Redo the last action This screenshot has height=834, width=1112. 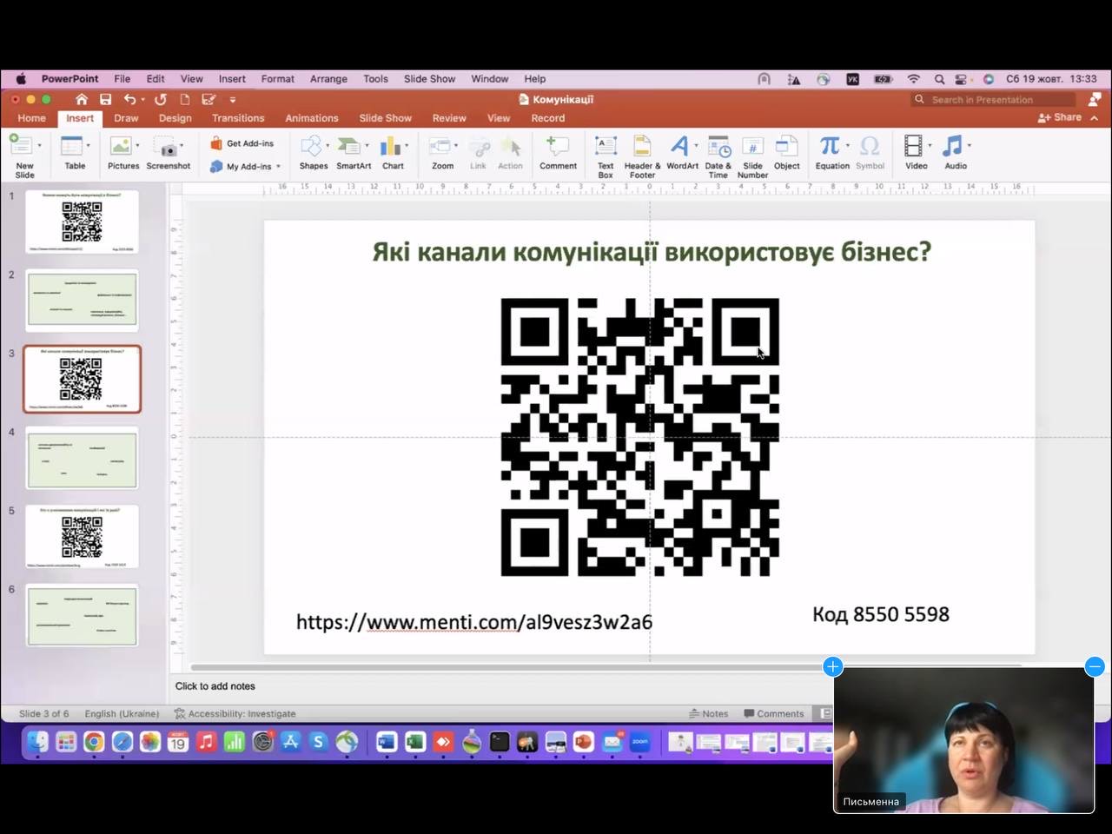161,99
